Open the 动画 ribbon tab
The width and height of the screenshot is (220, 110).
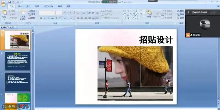pos(37,6)
